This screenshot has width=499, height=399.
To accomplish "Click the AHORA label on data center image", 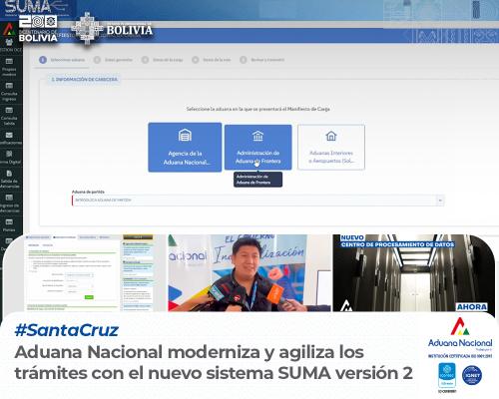I will coord(472,306).
